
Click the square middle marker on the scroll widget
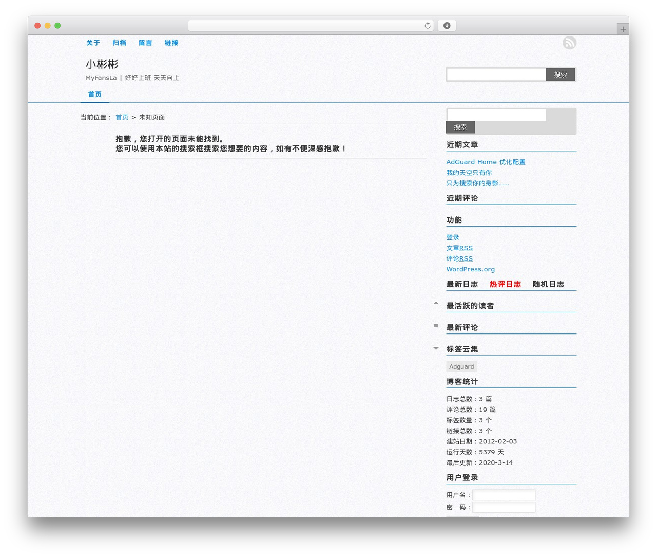click(x=436, y=326)
